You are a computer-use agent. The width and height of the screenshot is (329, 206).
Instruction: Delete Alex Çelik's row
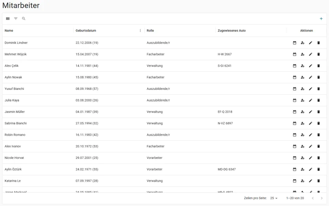click(318, 66)
